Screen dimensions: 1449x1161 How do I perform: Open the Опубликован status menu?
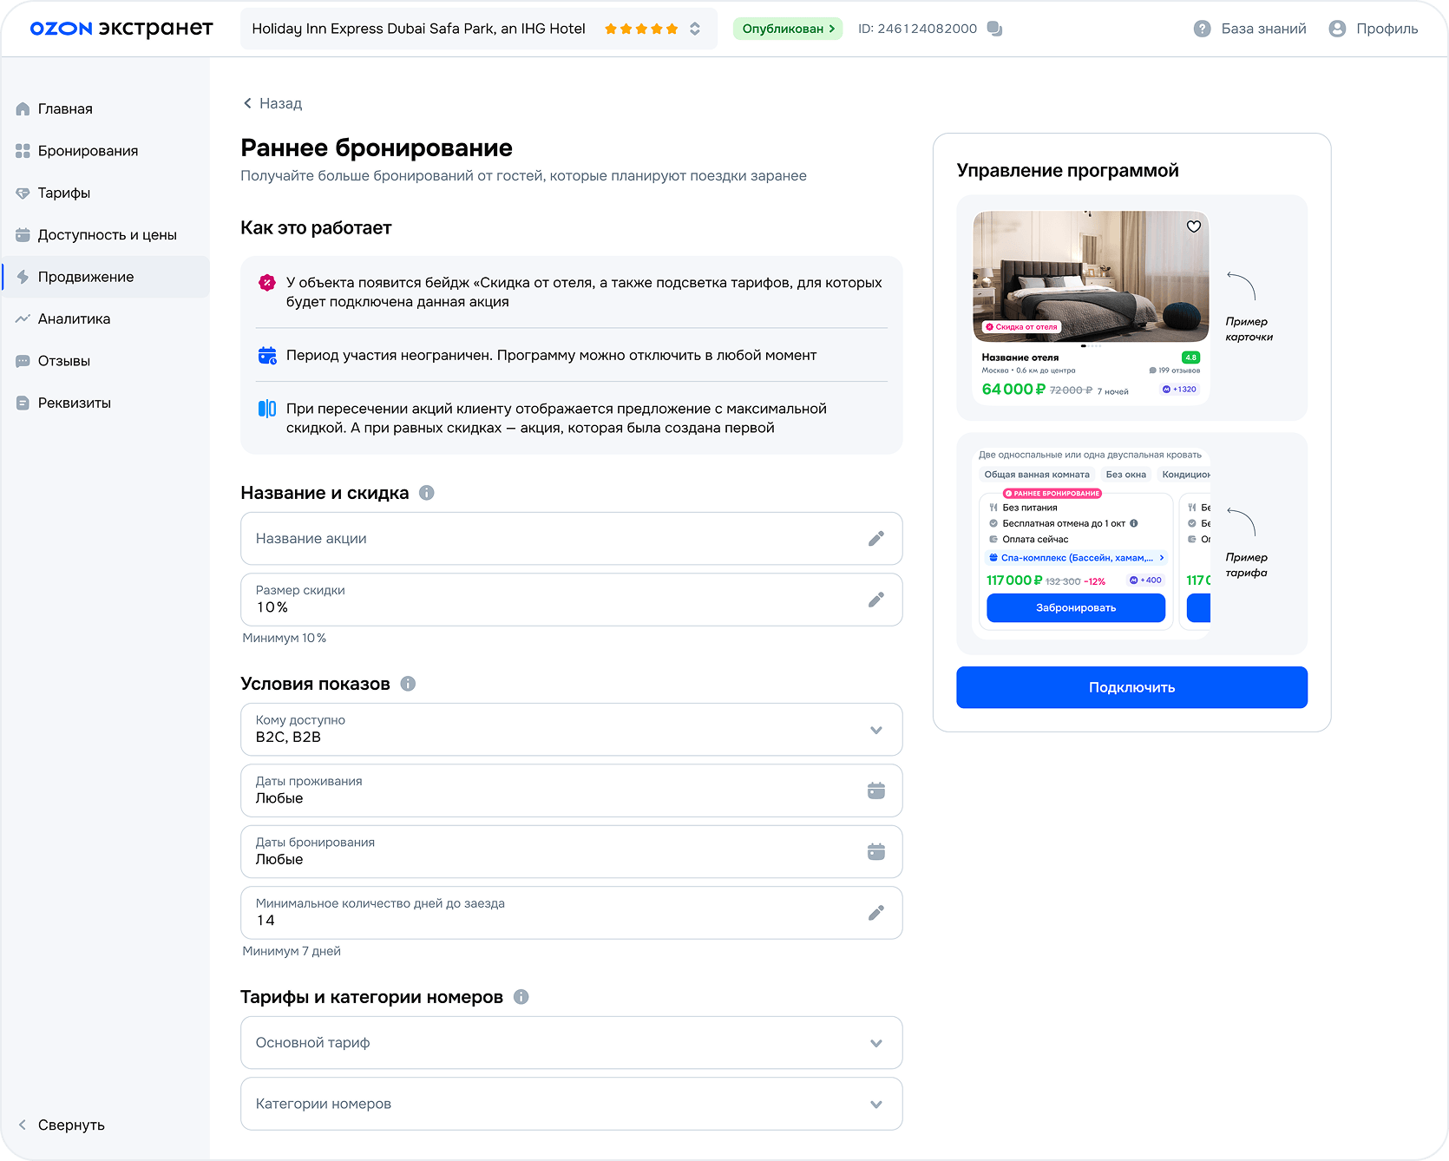click(788, 29)
